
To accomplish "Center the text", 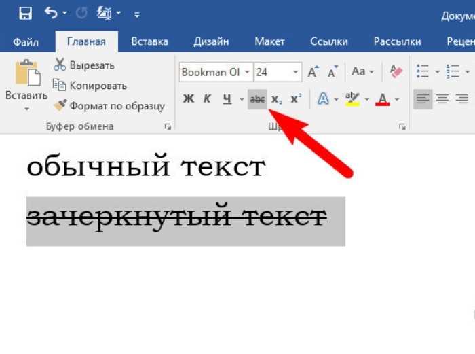I will [442, 99].
